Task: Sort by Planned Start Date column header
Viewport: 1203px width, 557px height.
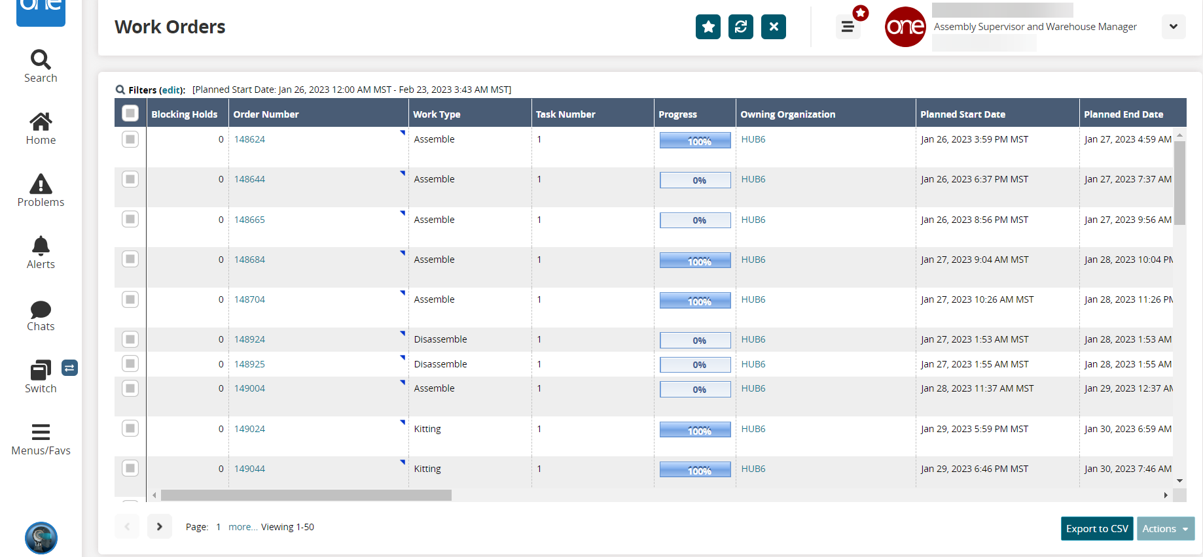Action: pyautogui.click(x=962, y=114)
